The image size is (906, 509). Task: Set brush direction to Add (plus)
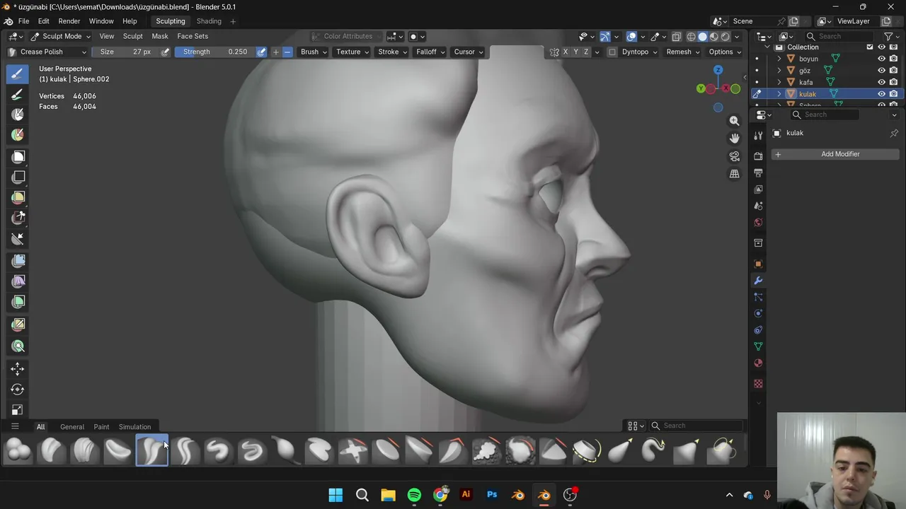(x=276, y=52)
